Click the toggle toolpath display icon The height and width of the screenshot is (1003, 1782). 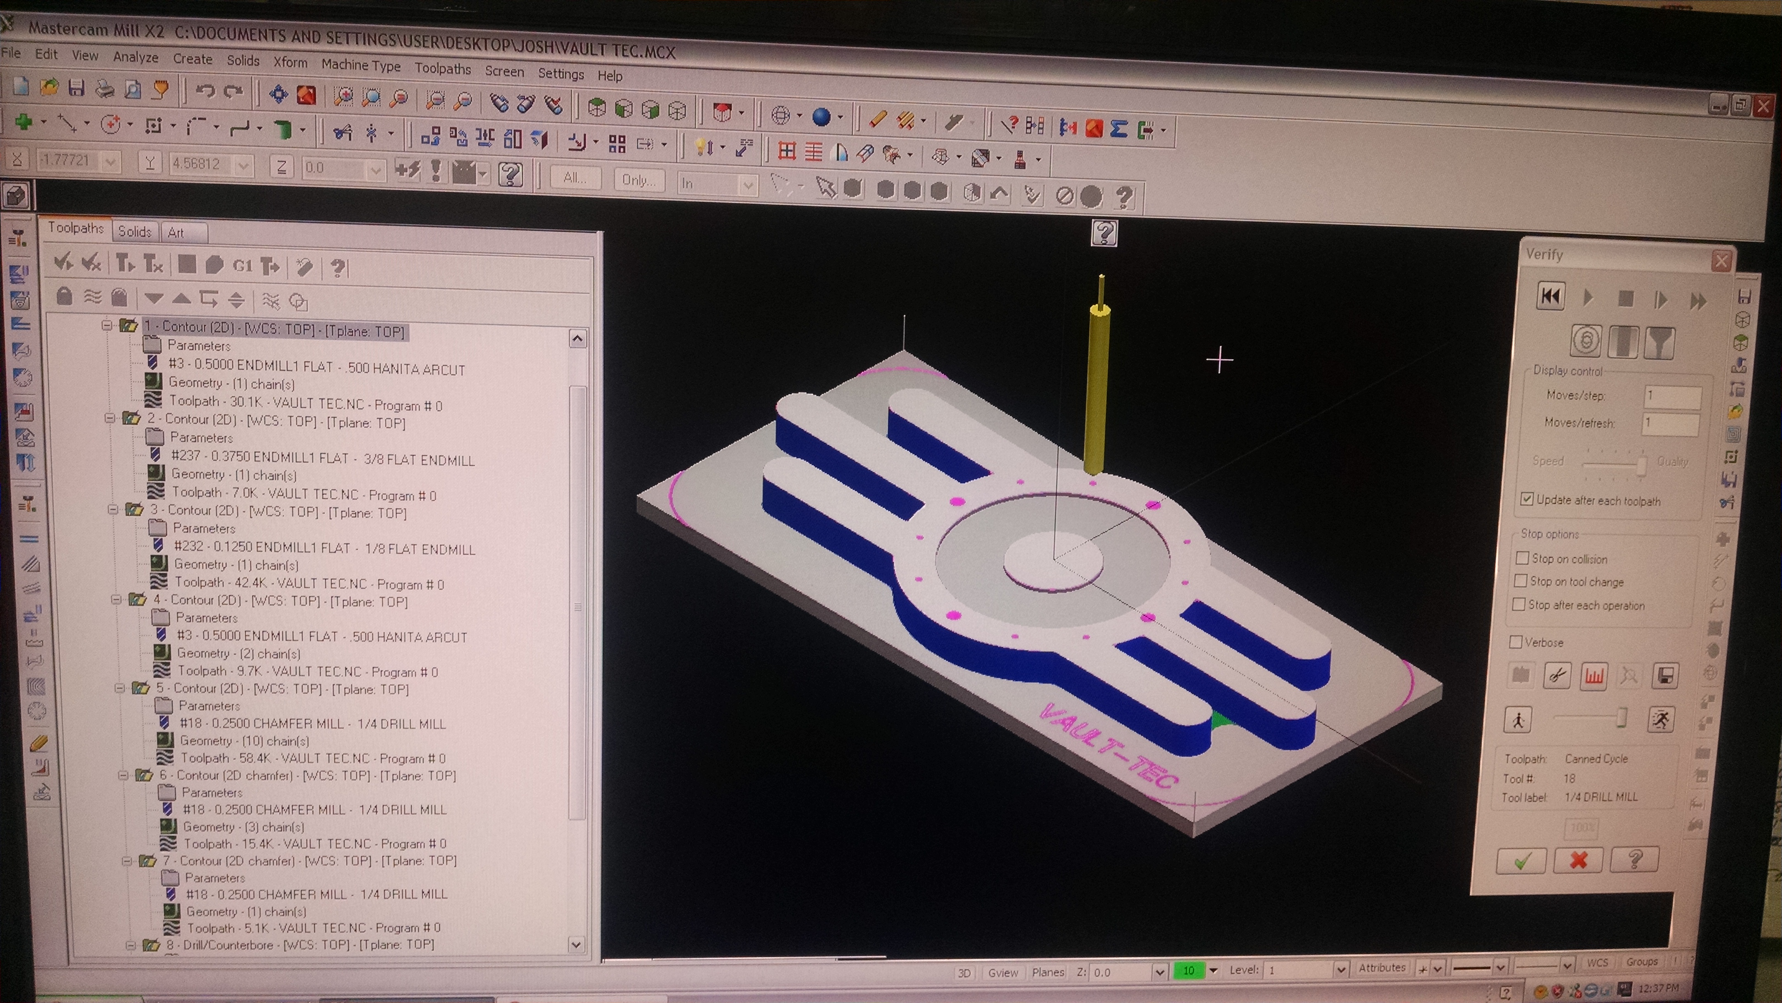(x=92, y=297)
